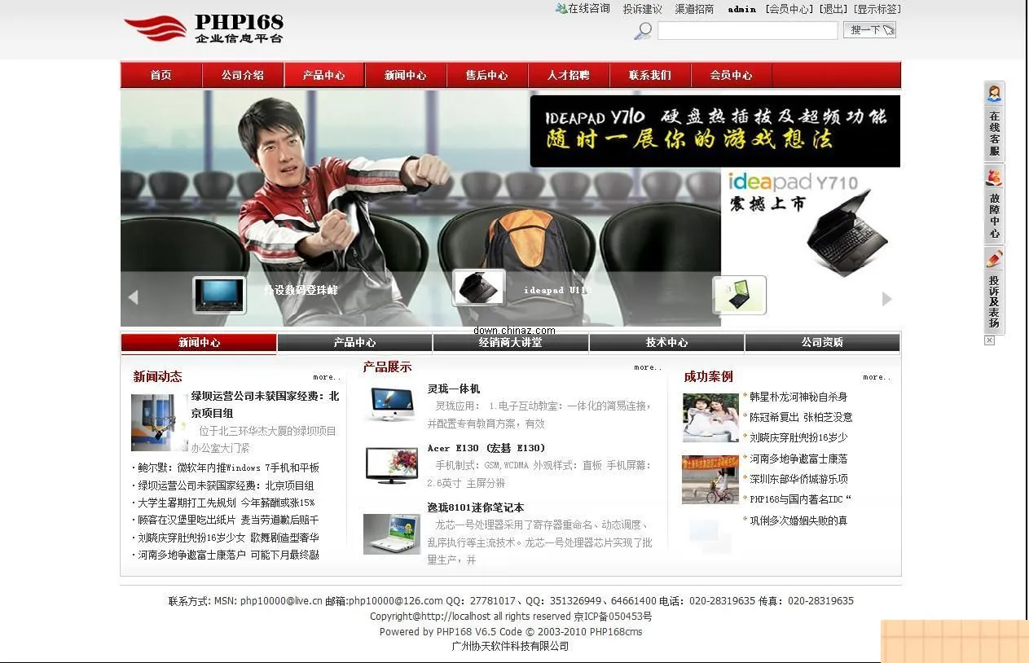Image resolution: width=1029 pixels, height=663 pixels.
Task: Open news 顾客在汉堡里吃出纸片
Action: 228,520
